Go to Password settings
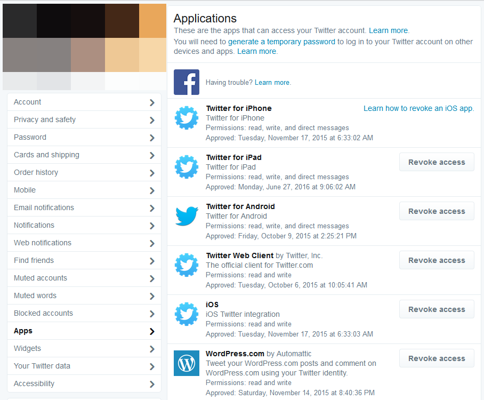Screen dimensions: 484x400 coord(84,137)
